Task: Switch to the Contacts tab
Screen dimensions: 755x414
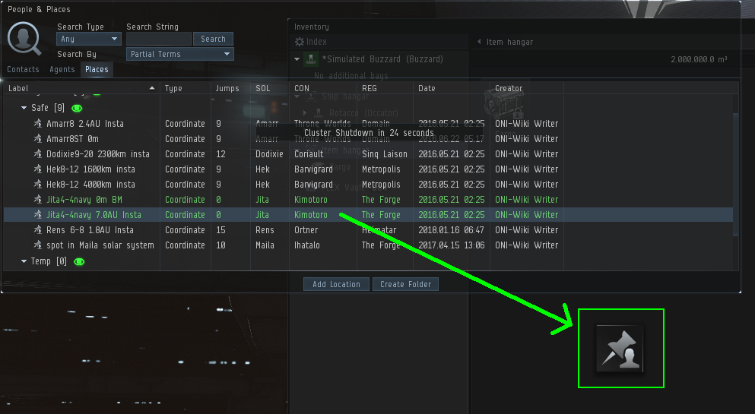Action: [x=23, y=69]
